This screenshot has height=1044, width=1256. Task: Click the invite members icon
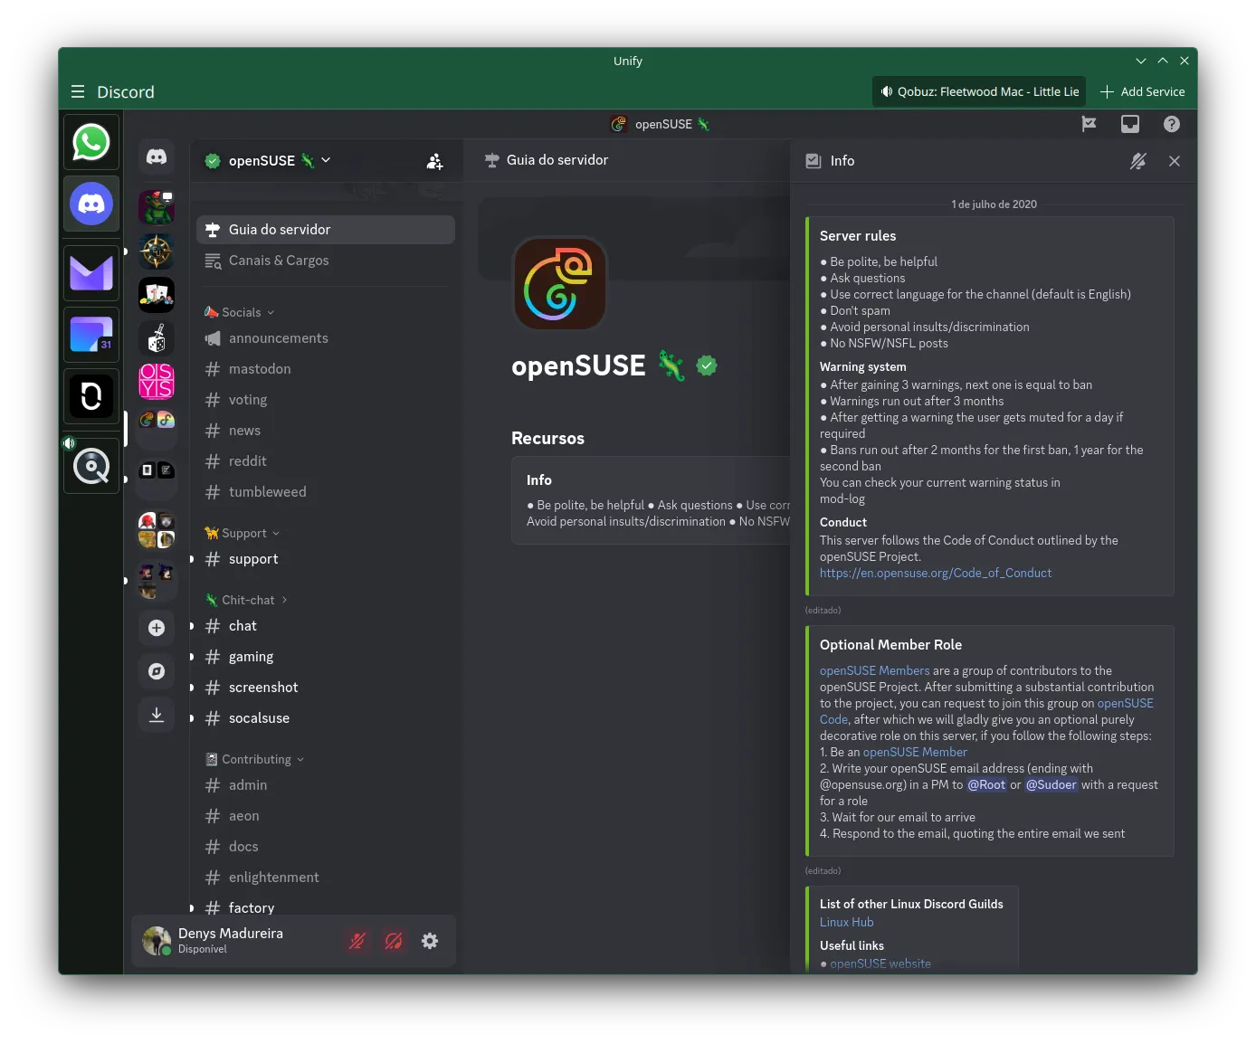click(434, 161)
